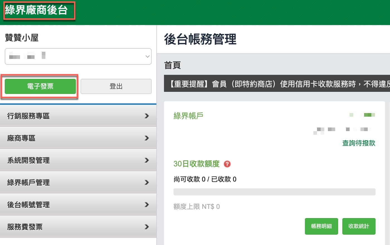Click the chevron arrow beside 行銷服務專區
Screen dimensions: 390x245
pos(147,116)
